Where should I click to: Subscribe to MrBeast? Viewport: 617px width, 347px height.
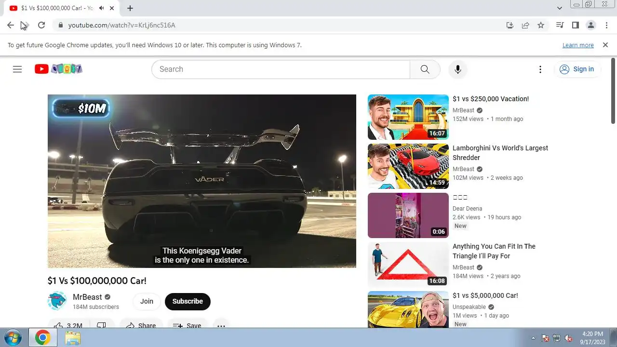pos(188,301)
